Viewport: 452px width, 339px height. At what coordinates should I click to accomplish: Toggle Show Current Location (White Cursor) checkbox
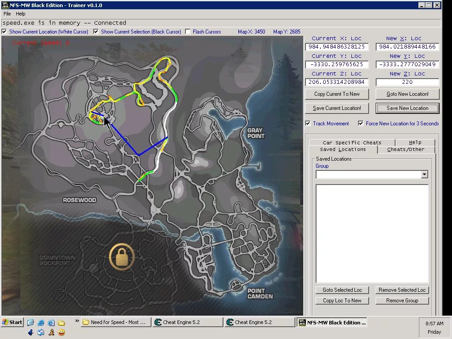(4, 32)
